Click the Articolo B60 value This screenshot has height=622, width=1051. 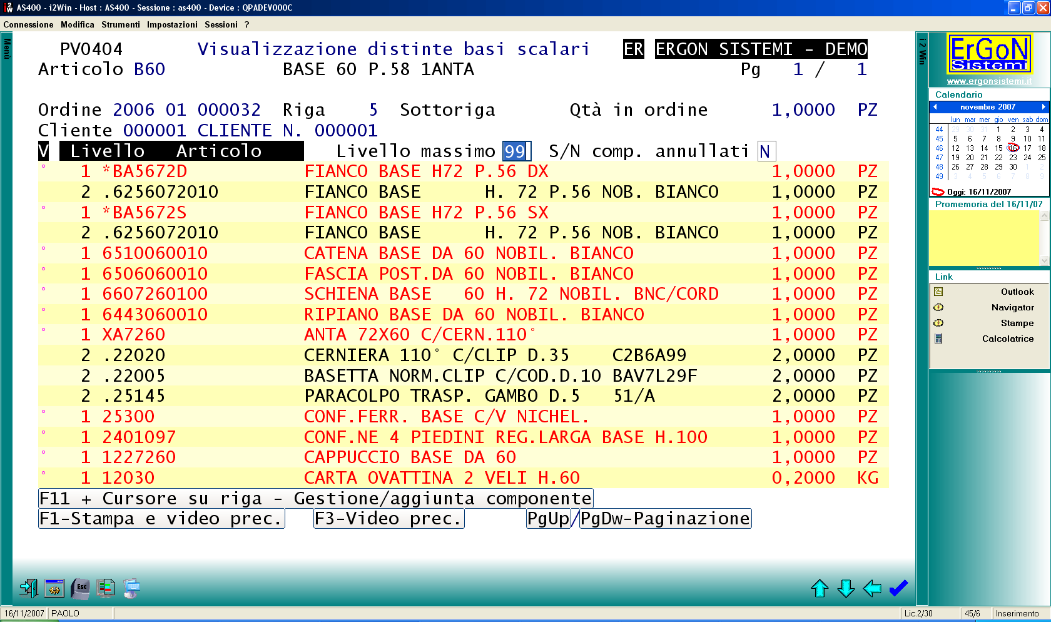point(150,69)
